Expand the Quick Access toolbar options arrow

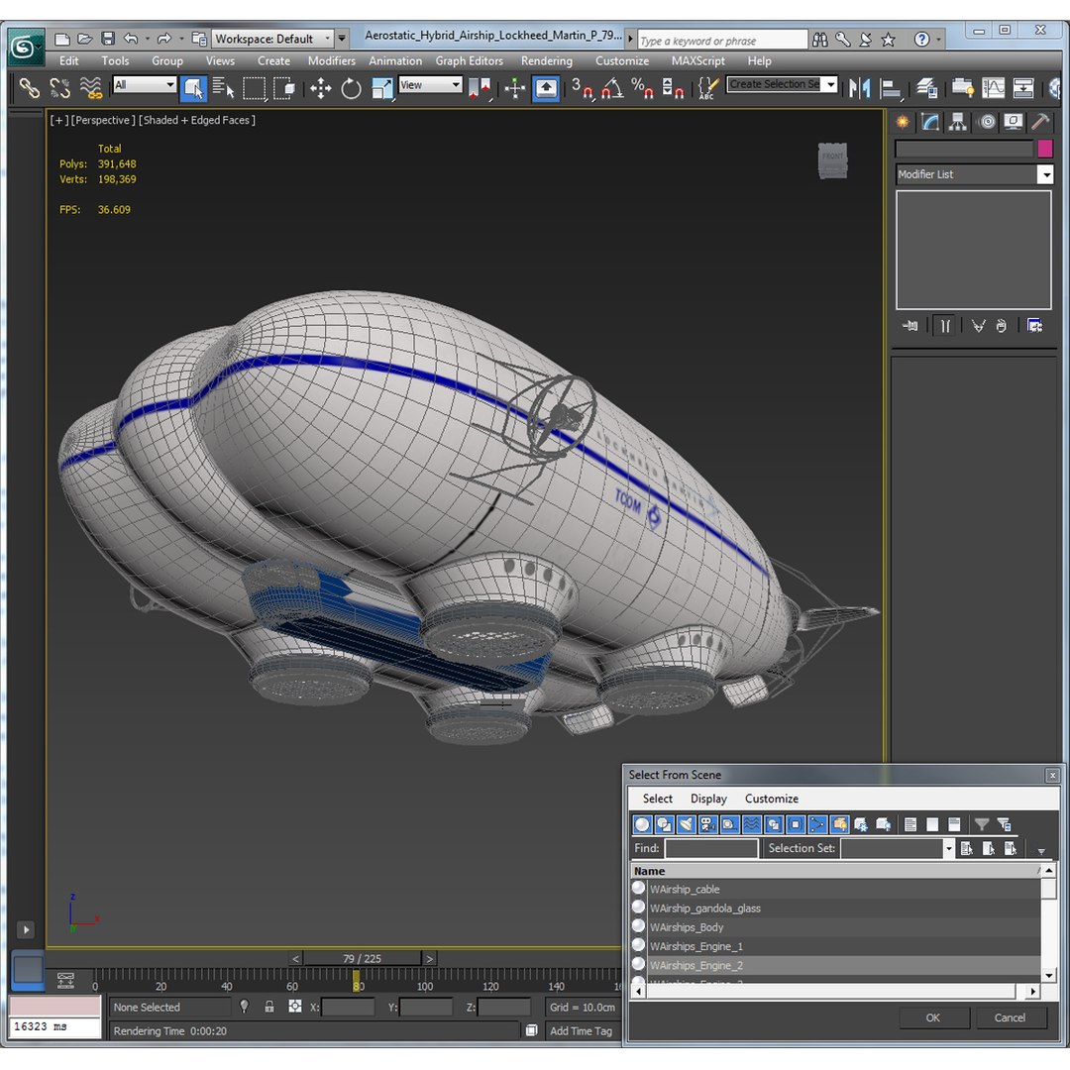(342, 39)
